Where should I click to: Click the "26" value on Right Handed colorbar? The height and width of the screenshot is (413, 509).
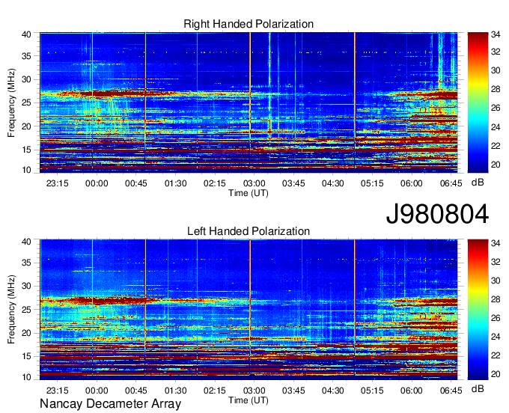[x=496, y=108]
